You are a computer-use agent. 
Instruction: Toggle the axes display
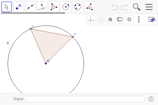[91, 19]
